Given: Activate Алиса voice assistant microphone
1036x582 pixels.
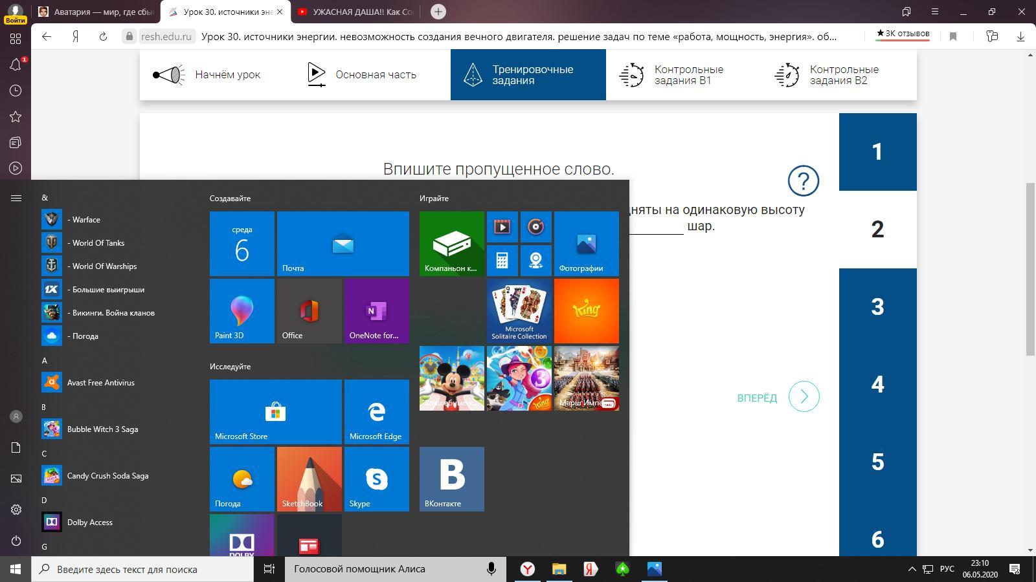Looking at the screenshot, I should pyautogui.click(x=491, y=569).
